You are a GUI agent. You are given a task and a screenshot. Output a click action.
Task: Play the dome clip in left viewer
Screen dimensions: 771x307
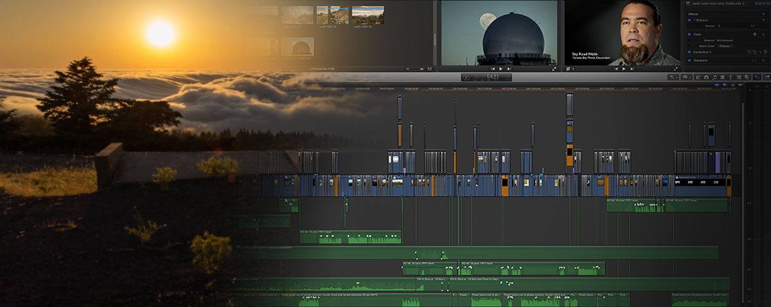[501, 69]
